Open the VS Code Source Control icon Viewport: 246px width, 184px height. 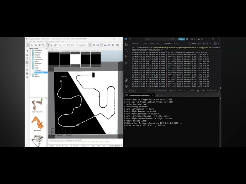(x=126, y=57)
